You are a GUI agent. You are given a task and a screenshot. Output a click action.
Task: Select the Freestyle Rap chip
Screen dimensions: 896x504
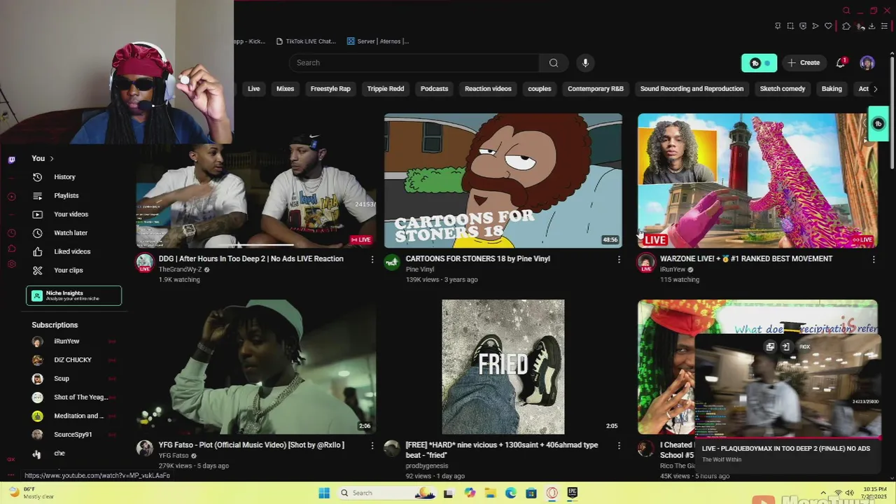(330, 89)
